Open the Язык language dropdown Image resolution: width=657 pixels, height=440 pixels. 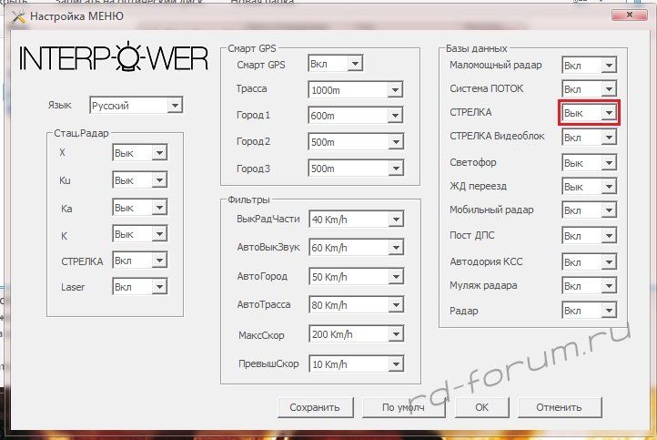136,106
